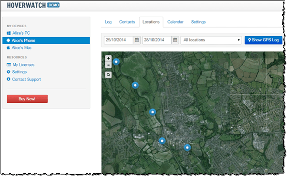Click the start date field 25/10/2014

pyautogui.click(x=118, y=40)
